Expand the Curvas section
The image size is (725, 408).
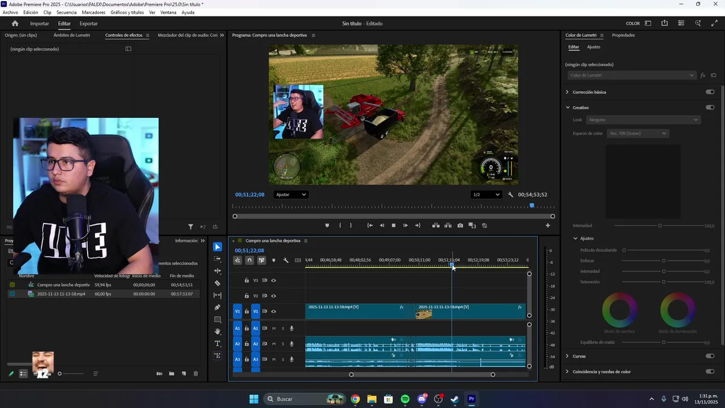(568, 356)
